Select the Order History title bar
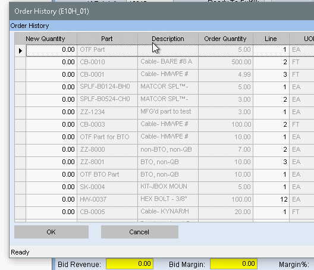The height and width of the screenshot is (270, 314). 162,11
